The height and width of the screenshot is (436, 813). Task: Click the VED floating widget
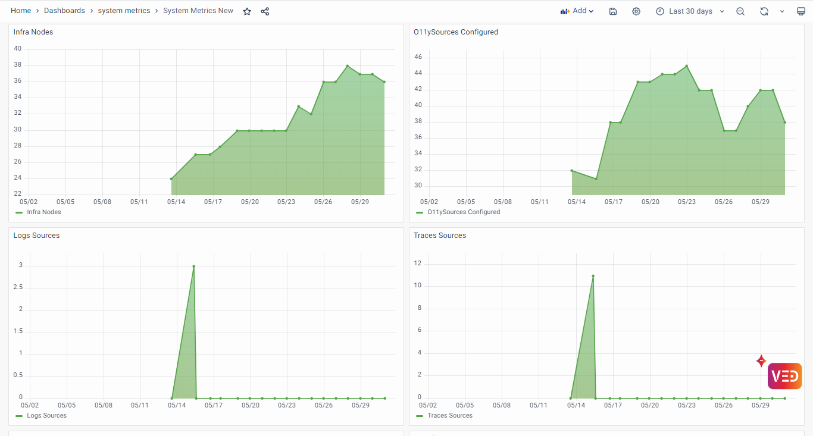(784, 376)
